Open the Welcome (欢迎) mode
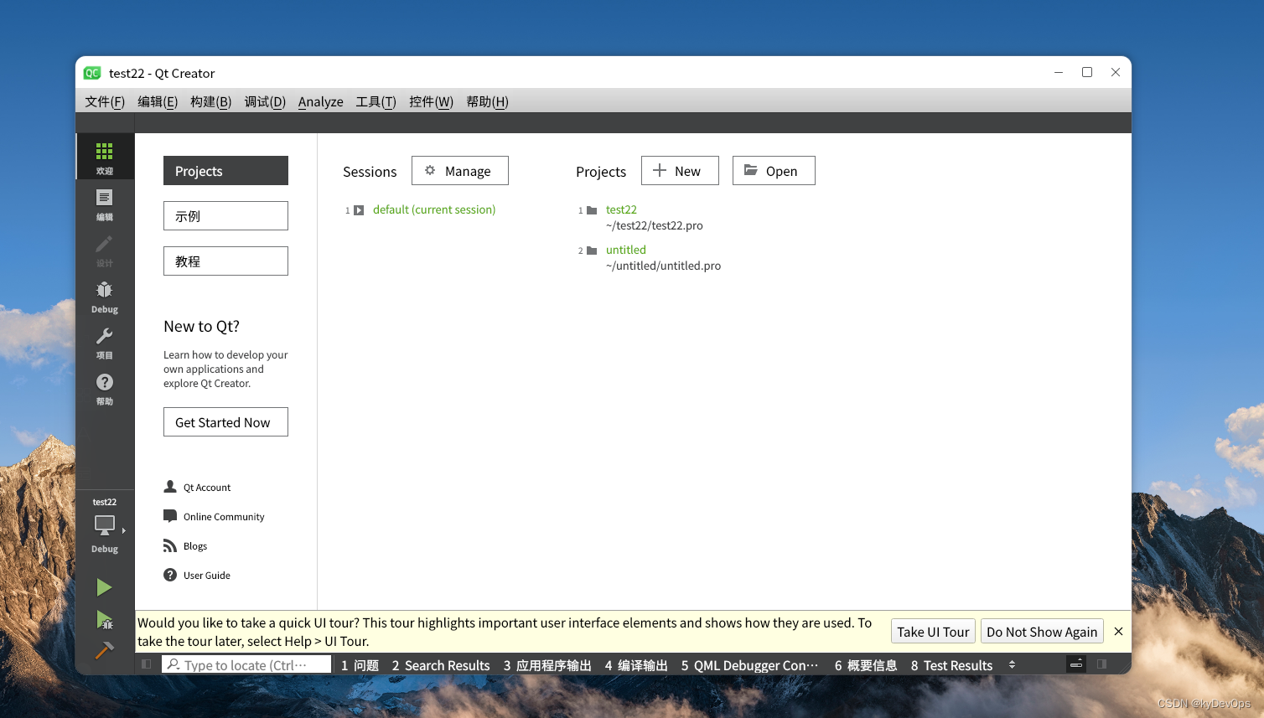 [x=104, y=157]
